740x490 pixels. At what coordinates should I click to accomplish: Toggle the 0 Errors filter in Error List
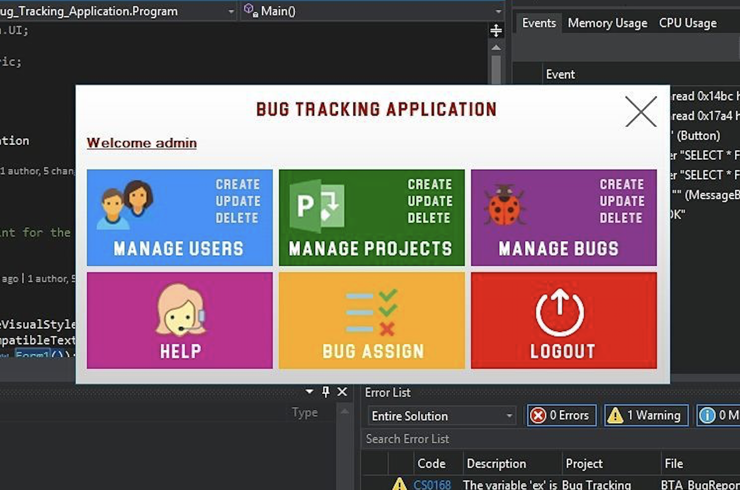561,415
